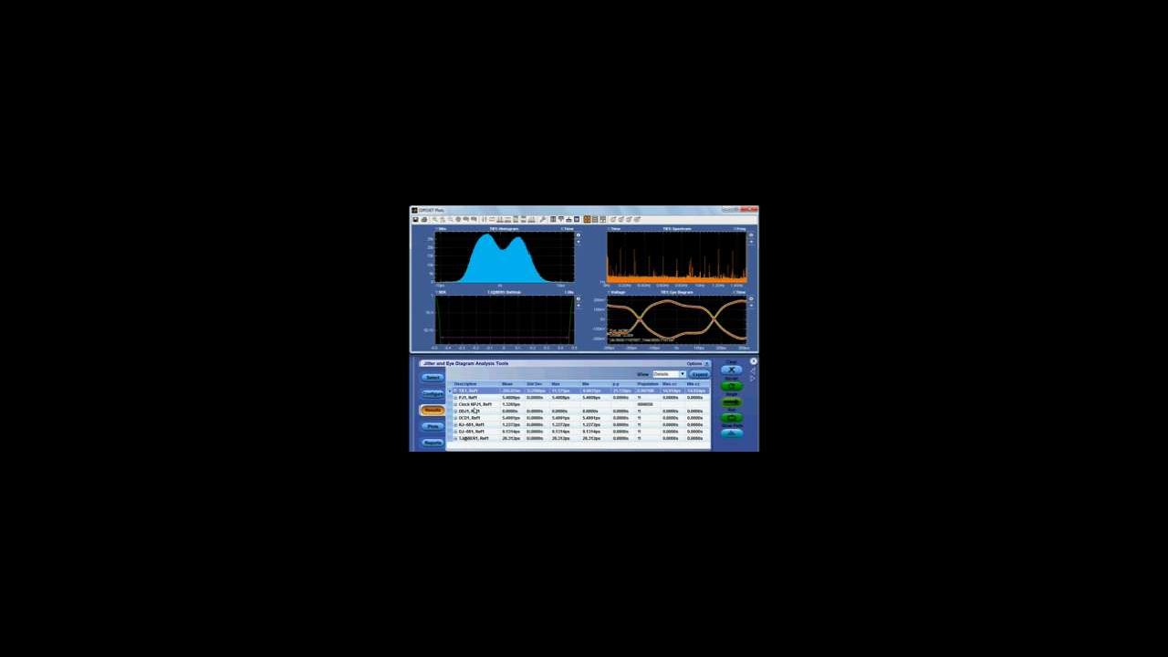Image resolution: width=1168 pixels, height=657 pixels.
Task: Expand the PJ1, Ref1 measurement row
Action: pos(455,398)
